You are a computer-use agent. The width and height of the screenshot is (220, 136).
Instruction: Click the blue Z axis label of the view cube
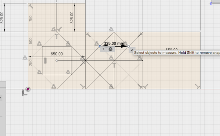coord(211,3)
